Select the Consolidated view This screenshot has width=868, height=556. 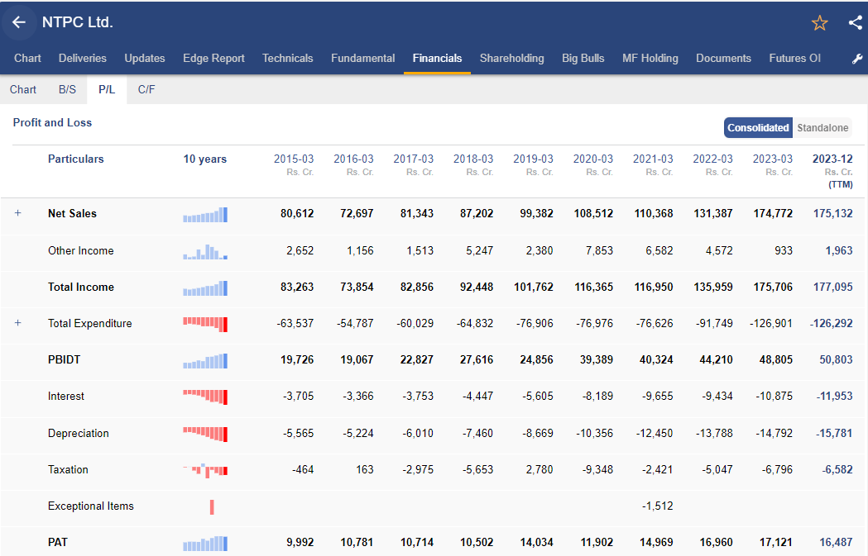coord(757,127)
